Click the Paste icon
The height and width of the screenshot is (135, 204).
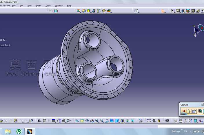click(x=16, y=121)
